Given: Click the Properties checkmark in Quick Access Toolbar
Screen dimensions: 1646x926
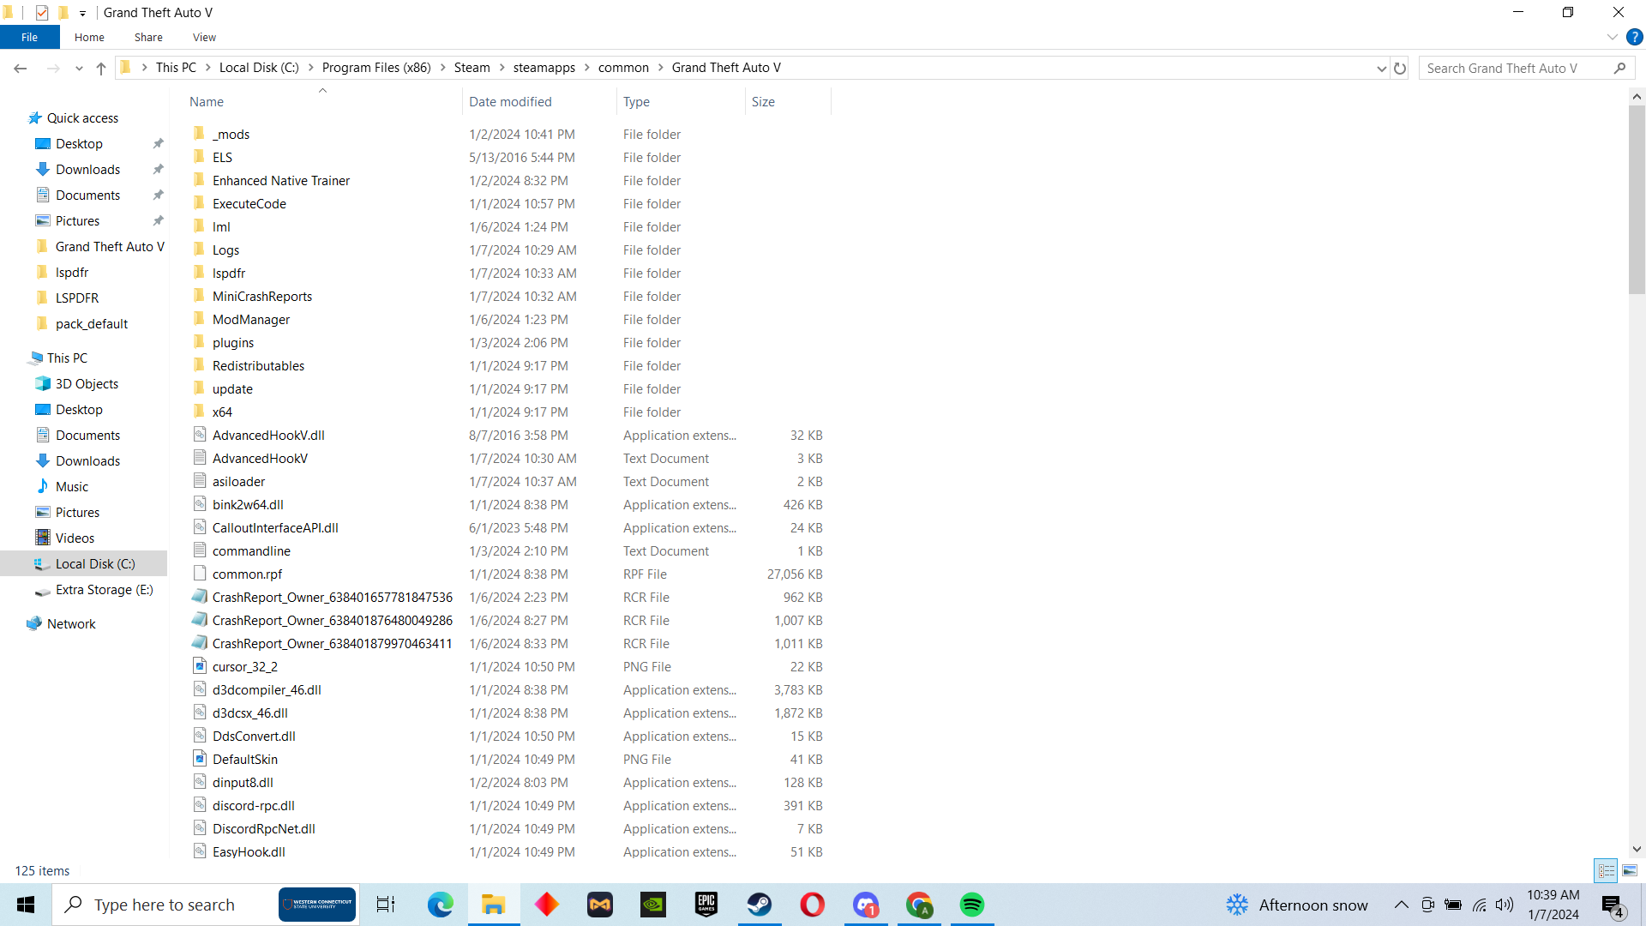Looking at the screenshot, I should (42, 13).
